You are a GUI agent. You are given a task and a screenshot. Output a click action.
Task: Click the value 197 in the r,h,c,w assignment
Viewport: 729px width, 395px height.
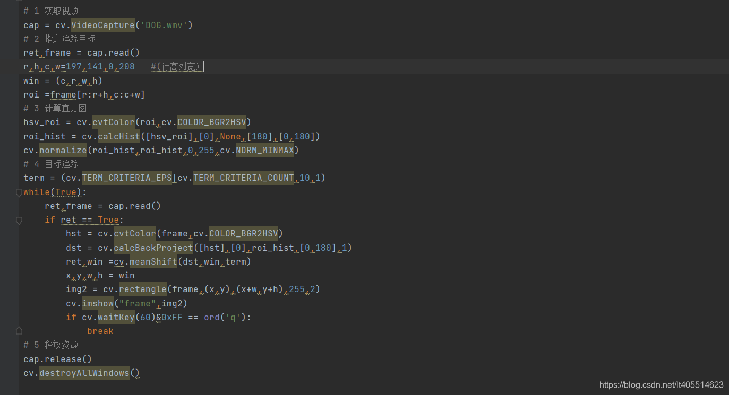point(74,66)
